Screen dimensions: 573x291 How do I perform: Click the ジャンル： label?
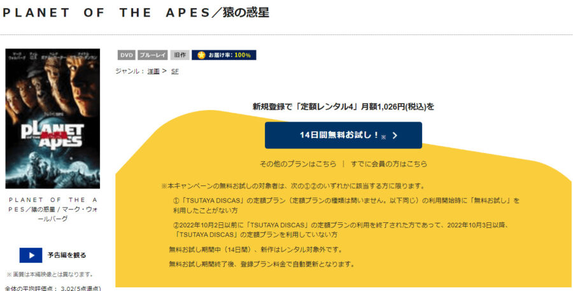pos(130,71)
